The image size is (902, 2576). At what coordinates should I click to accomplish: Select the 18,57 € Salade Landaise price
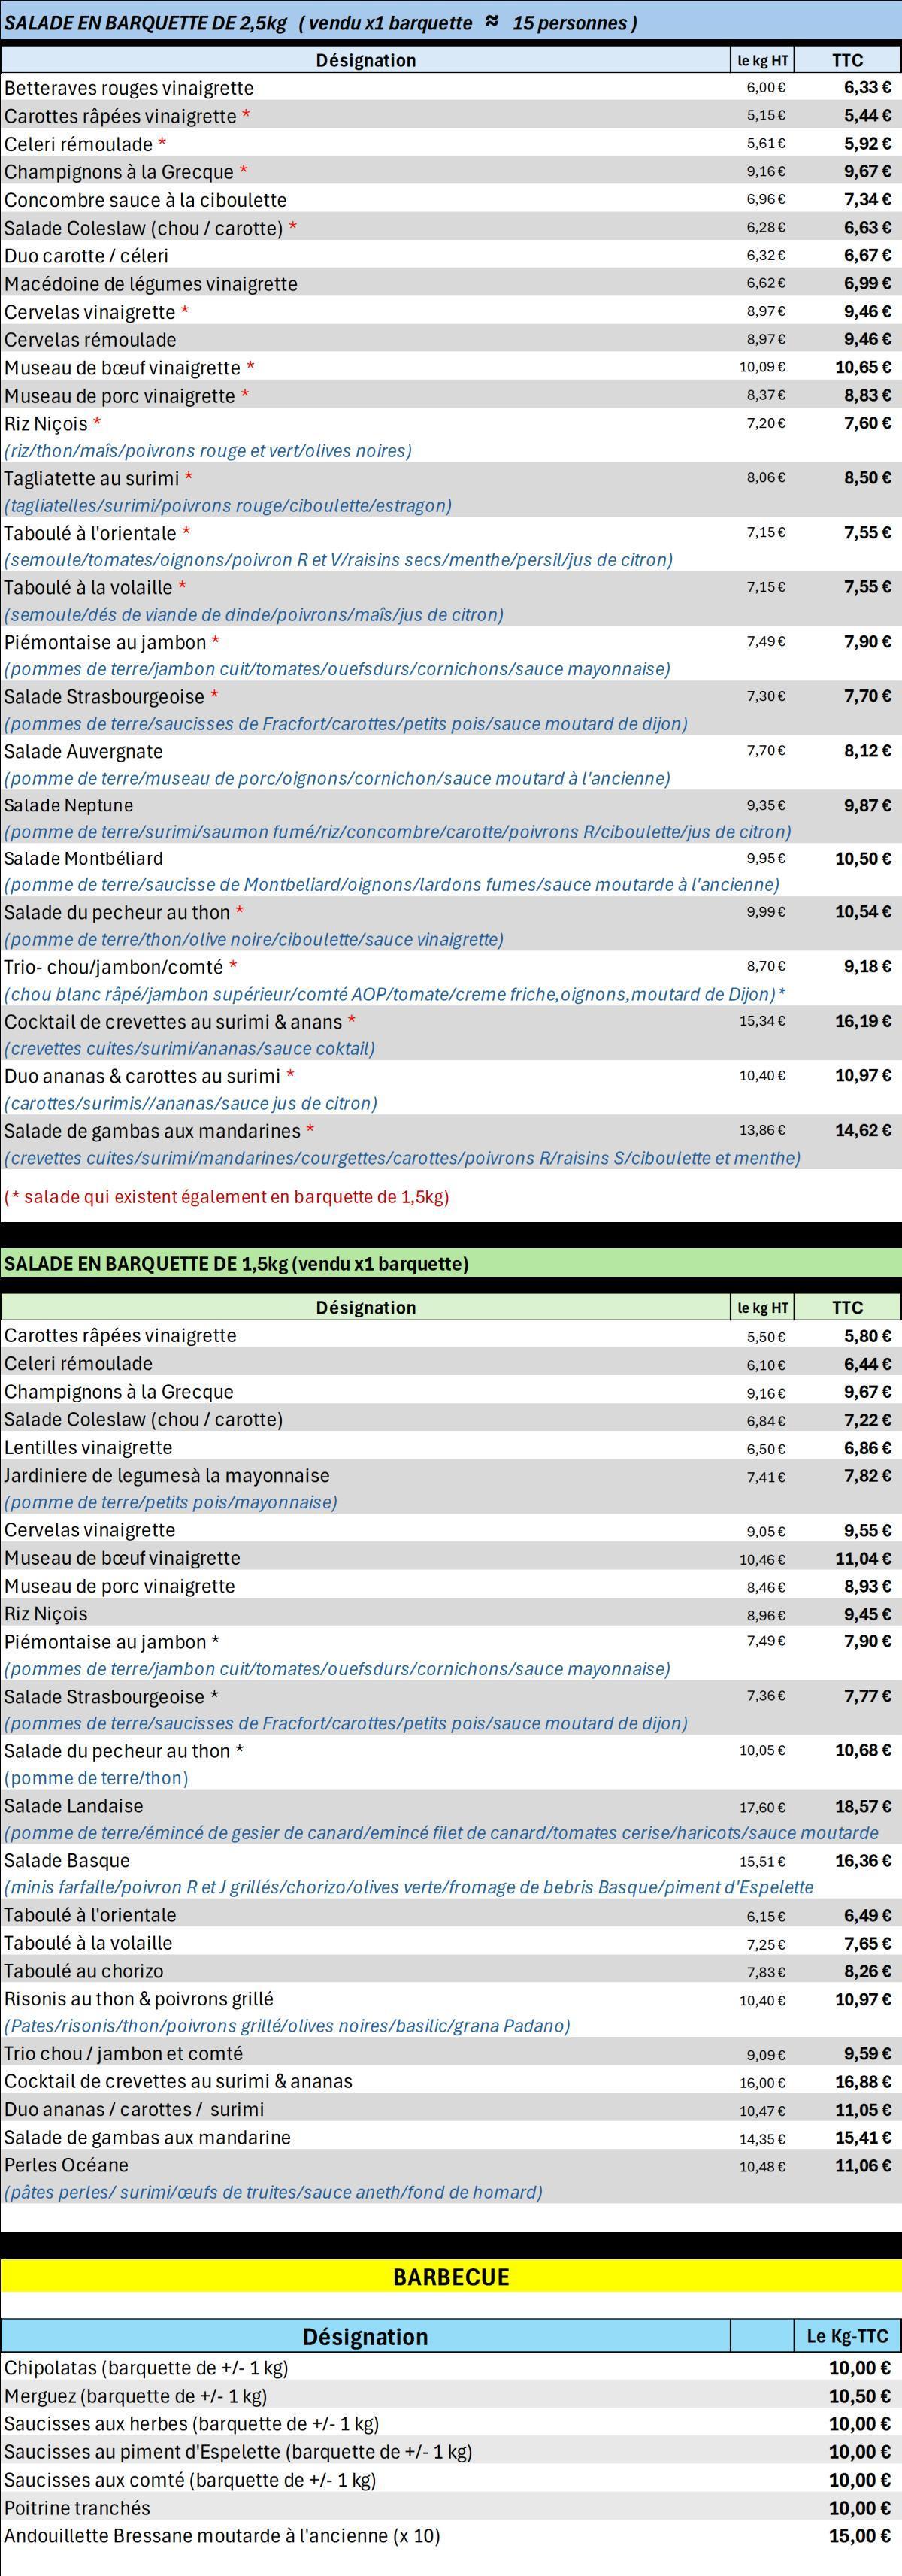click(863, 1806)
